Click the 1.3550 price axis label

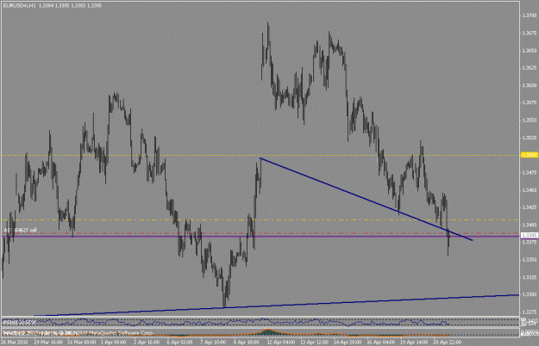(529, 120)
